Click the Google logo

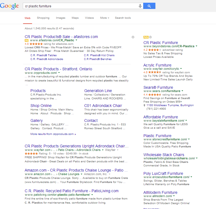(9, 6)
